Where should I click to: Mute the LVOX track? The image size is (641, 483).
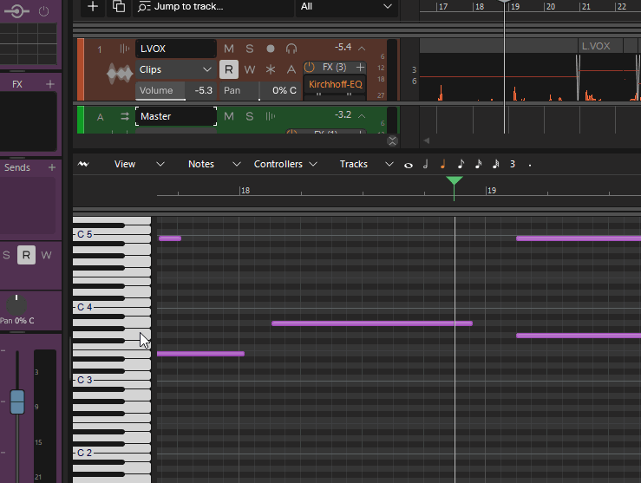229,49
